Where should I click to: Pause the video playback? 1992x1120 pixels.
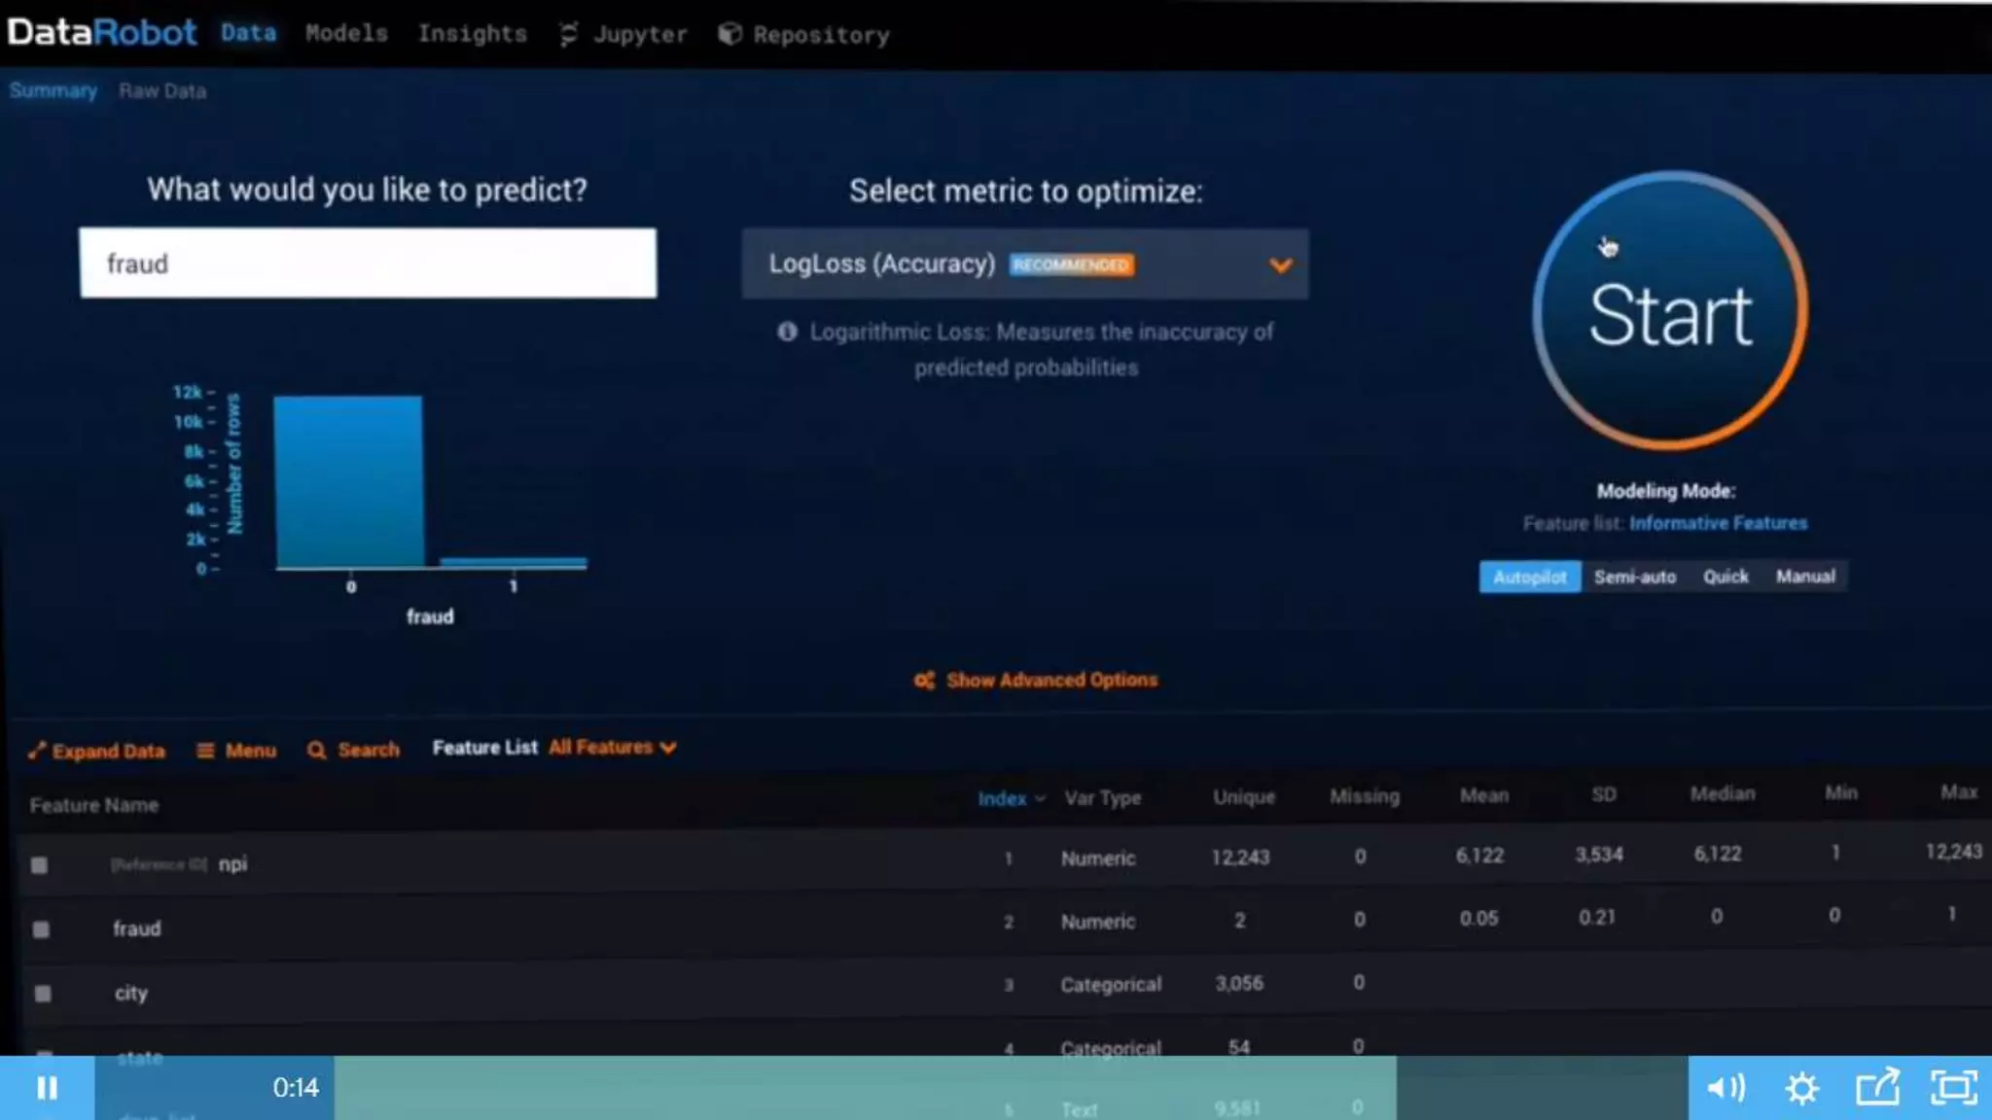46,1088
